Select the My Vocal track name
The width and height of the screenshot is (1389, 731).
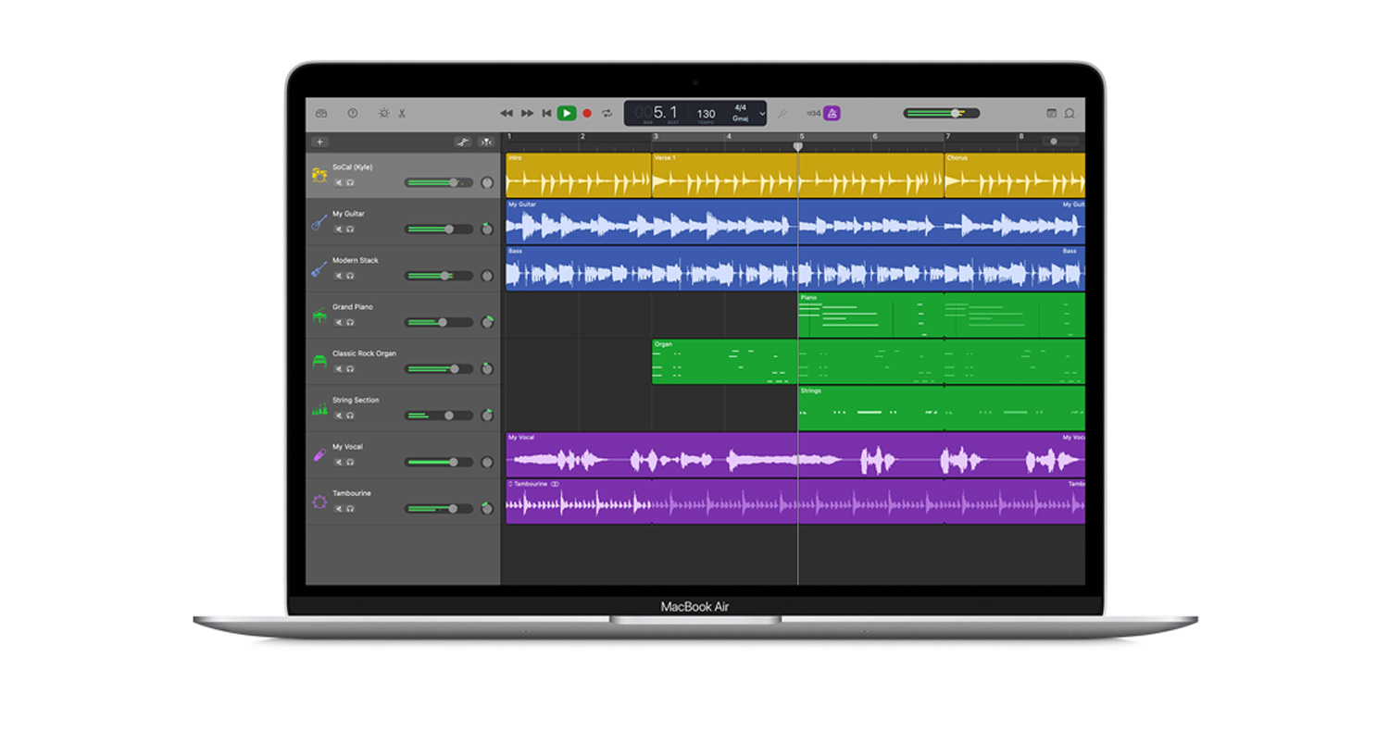pos(348,447)
